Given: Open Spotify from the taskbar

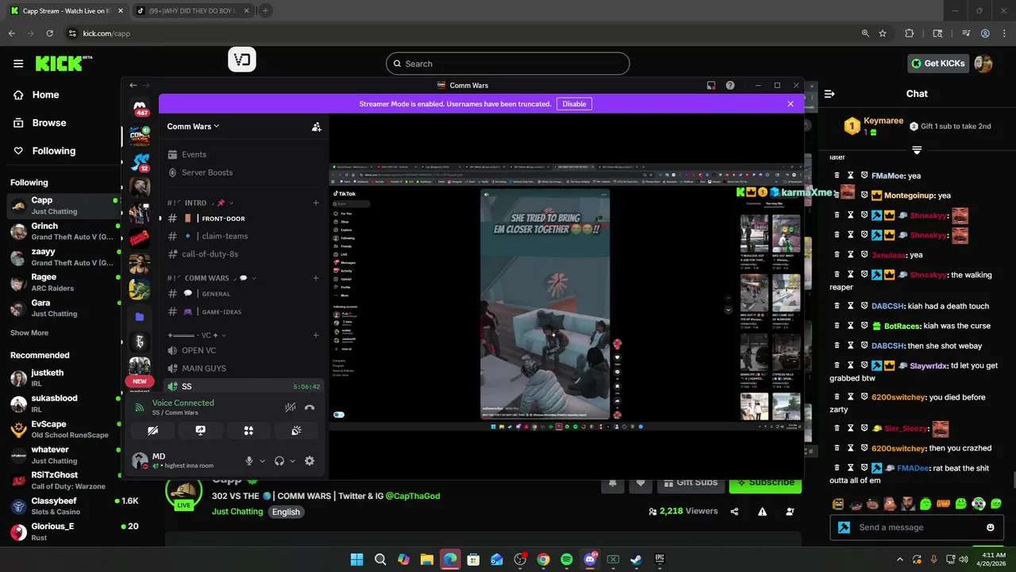Looking at the screenshot, I should coord(567,559).
